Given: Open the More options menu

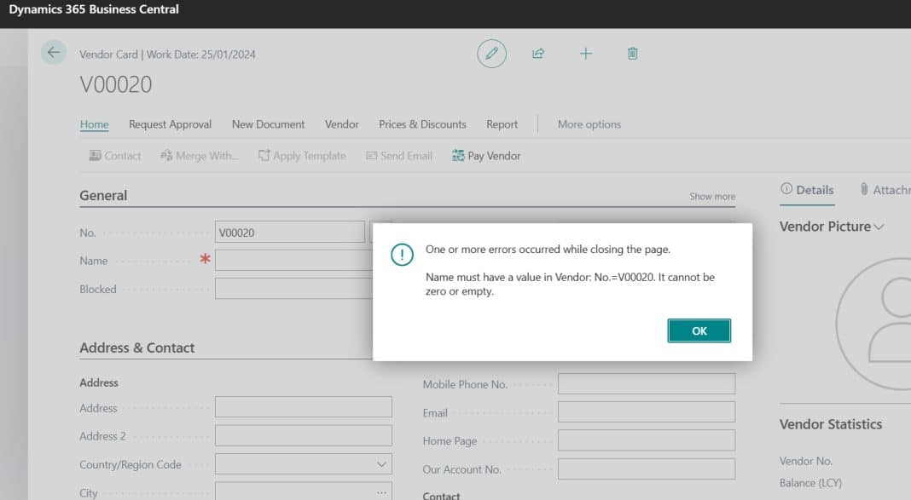Looking at the screenshot, I should pyautogui.click(x=589, y=124).
